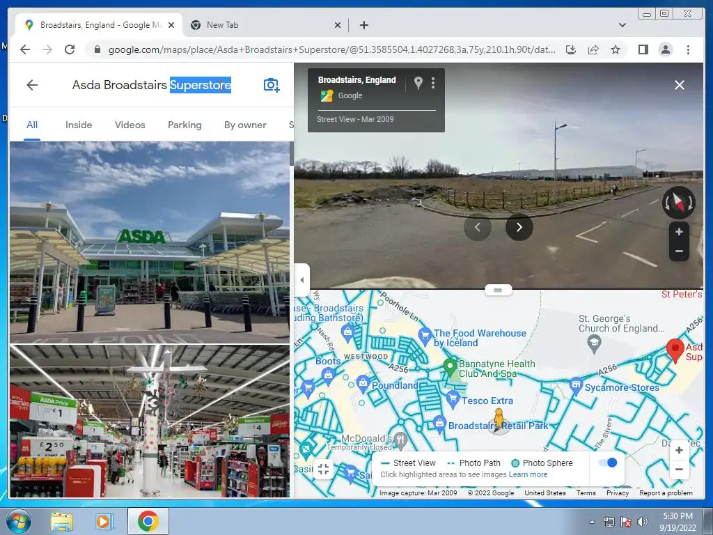Click the red Asda Superstore map pin
Screen dimensions: 713x535
click(x=675, y=351)
